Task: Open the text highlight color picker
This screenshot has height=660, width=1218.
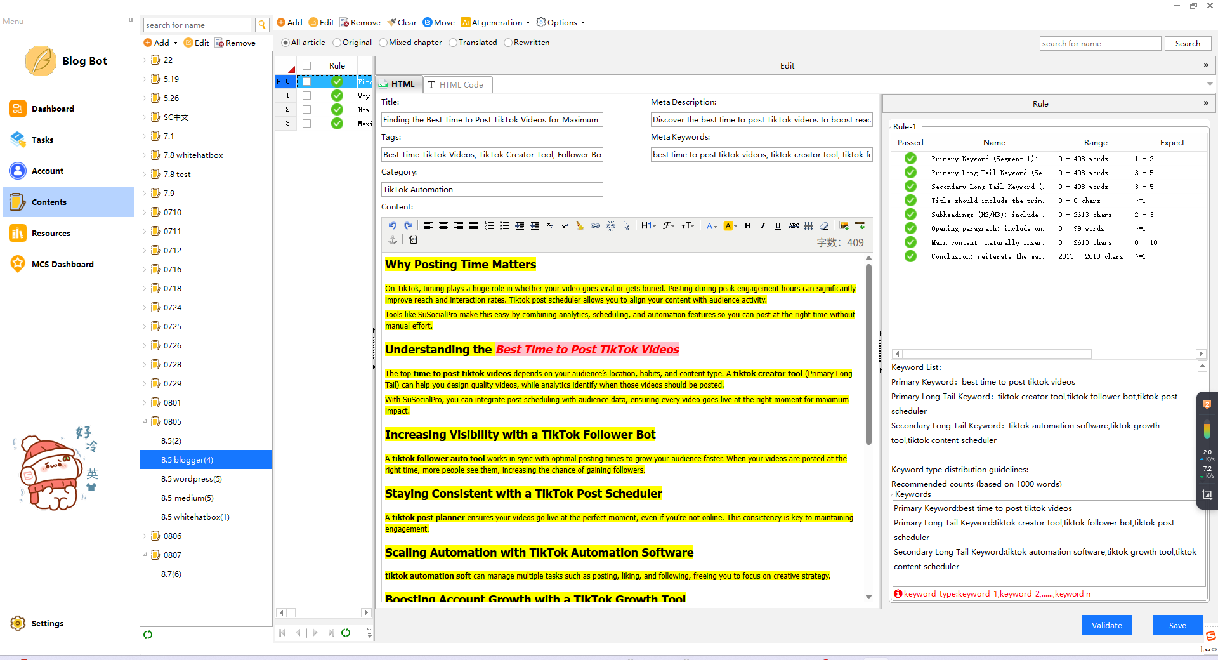Action: 731,226
